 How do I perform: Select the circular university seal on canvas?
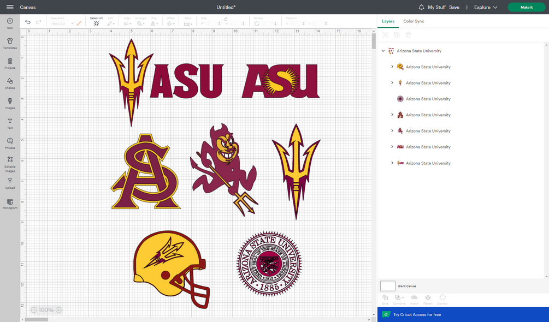click(269, 264)
